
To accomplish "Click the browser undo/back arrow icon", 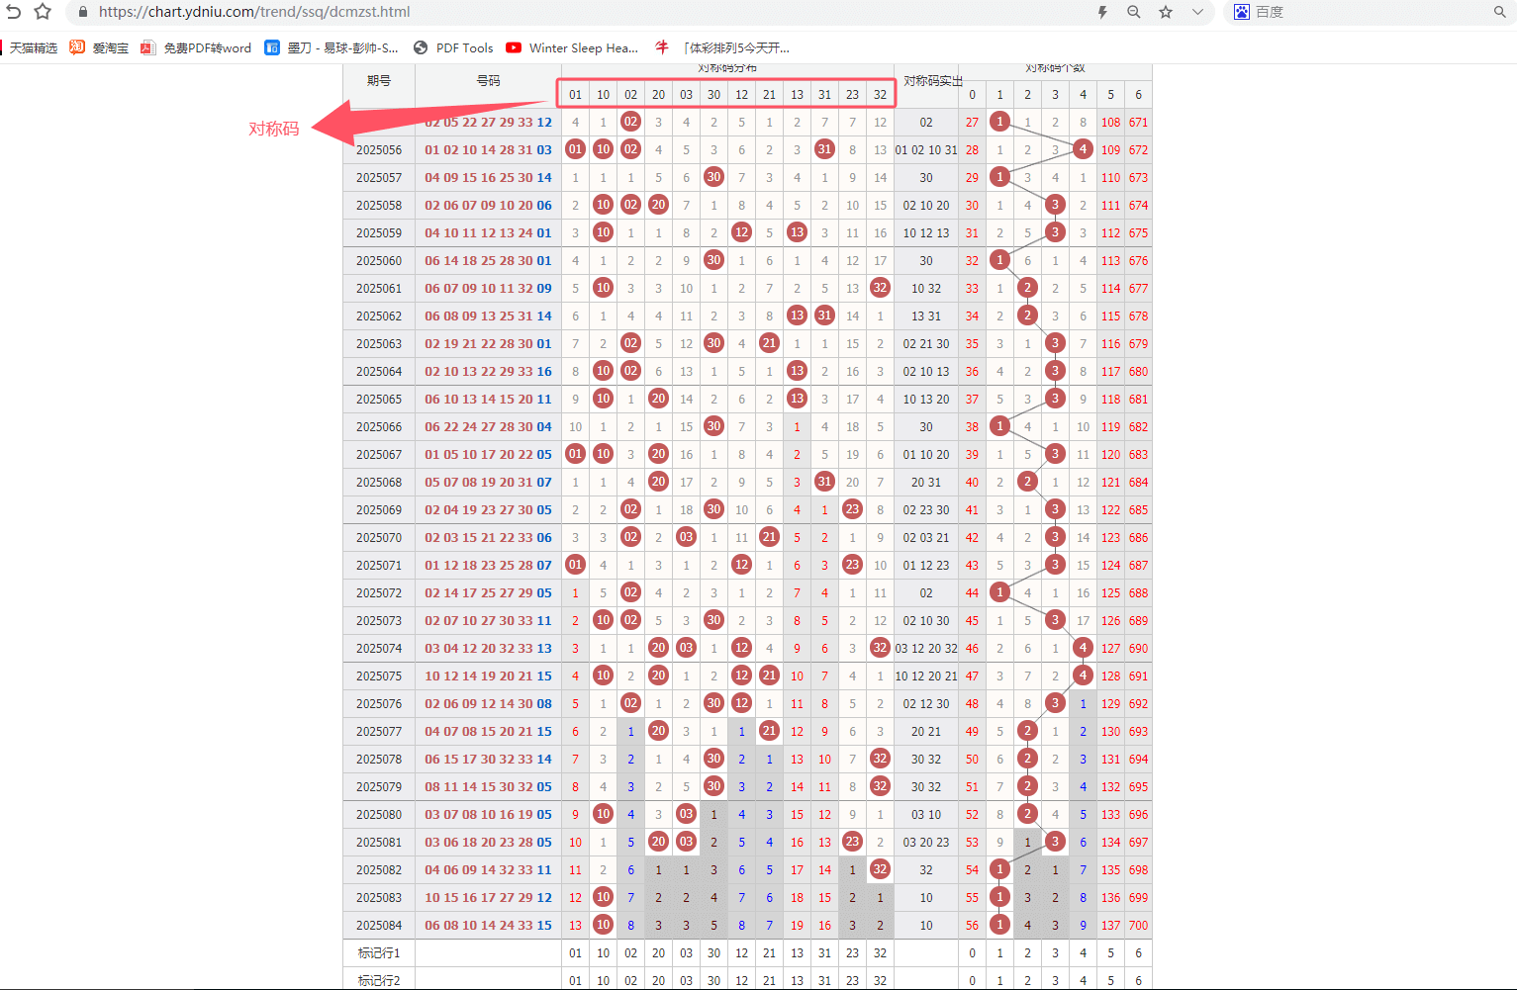I will pos(13,12).
